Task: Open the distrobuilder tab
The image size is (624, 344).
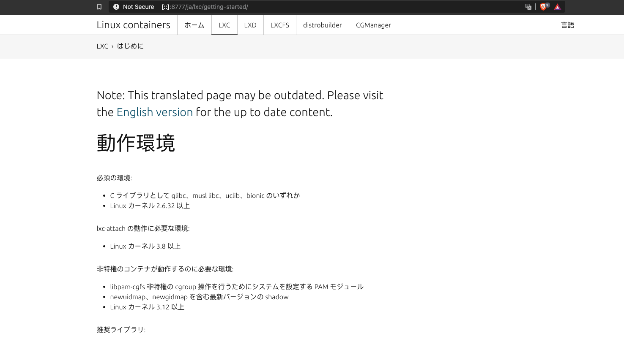Action: pos(323,25)
